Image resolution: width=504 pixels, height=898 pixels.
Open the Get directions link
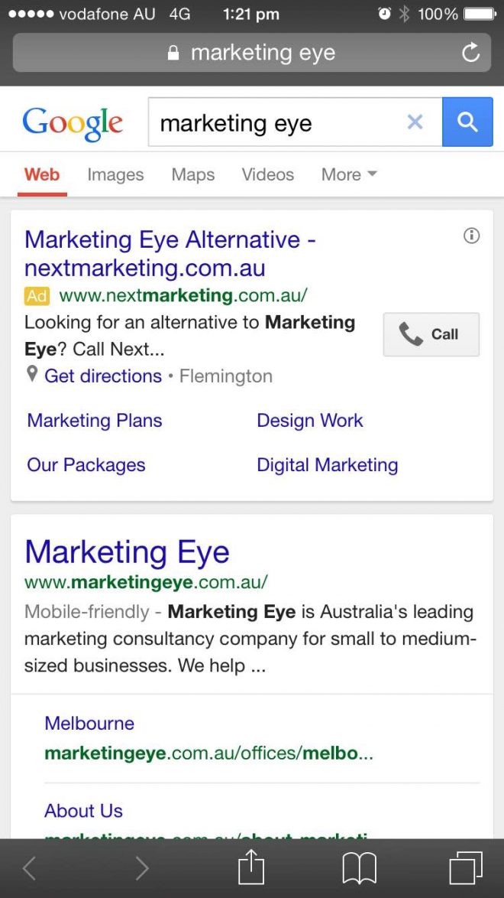pos(103,376)
